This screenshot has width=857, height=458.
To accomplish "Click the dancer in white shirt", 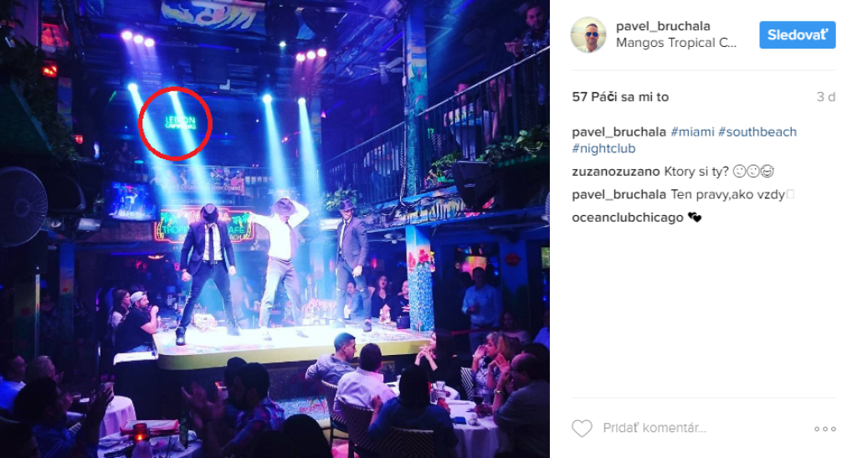I will tap(281, 268).
